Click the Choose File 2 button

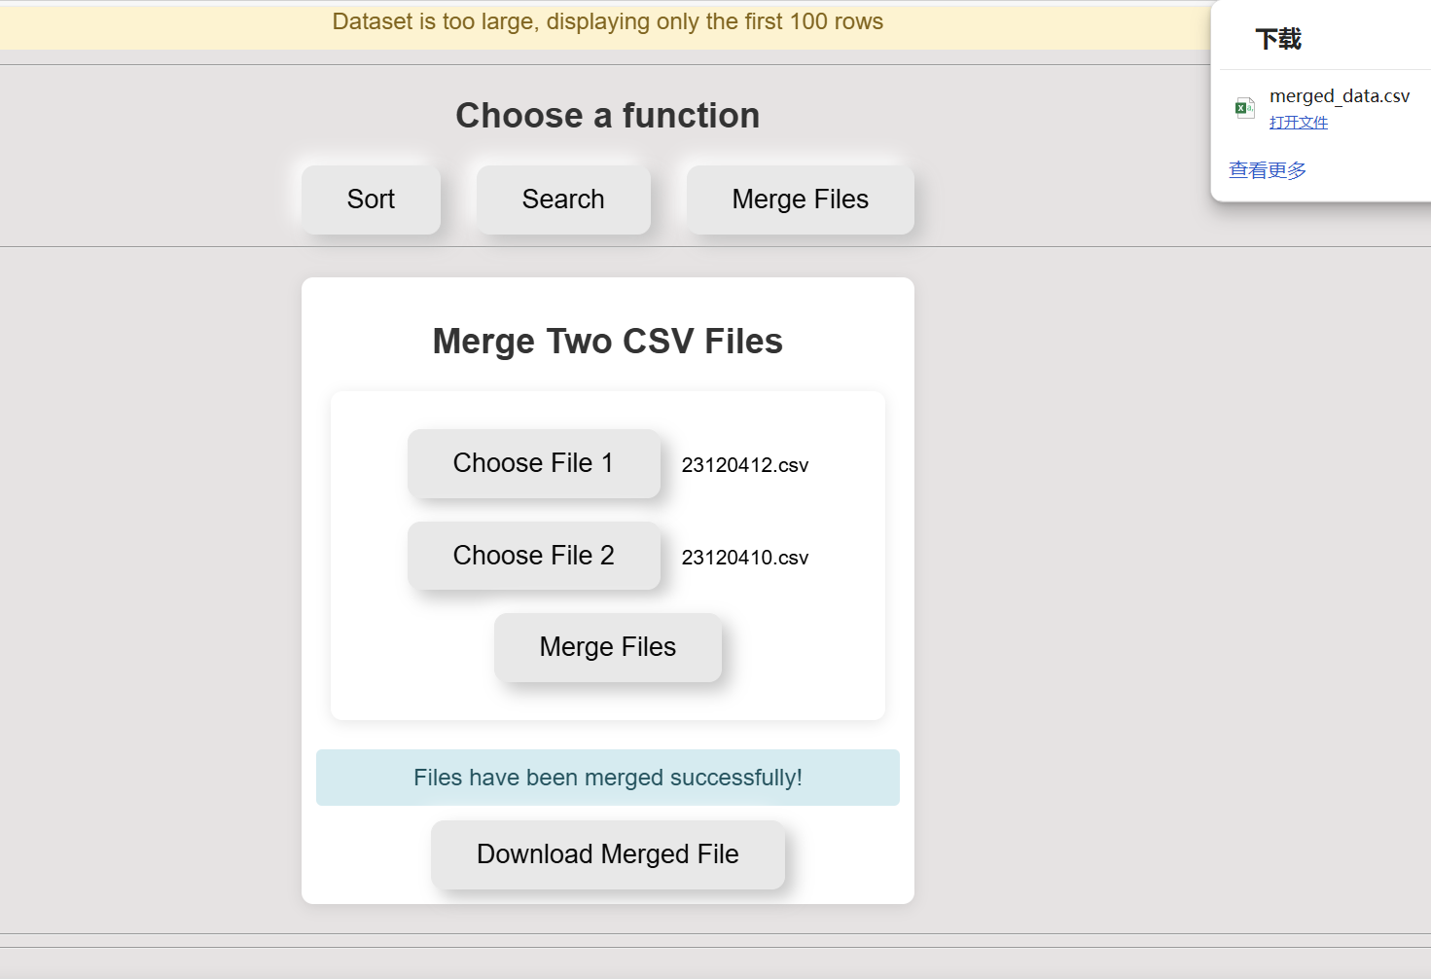click(534, 556)
